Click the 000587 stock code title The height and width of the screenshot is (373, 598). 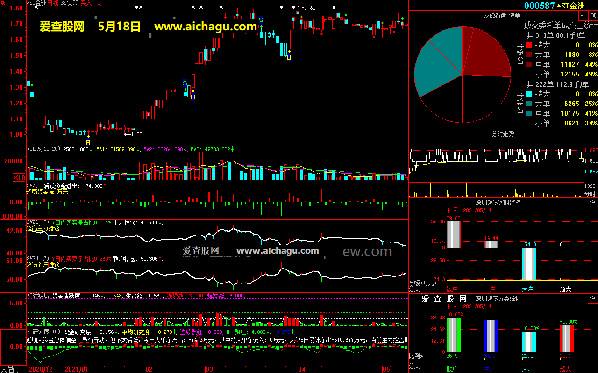point(539,6)
